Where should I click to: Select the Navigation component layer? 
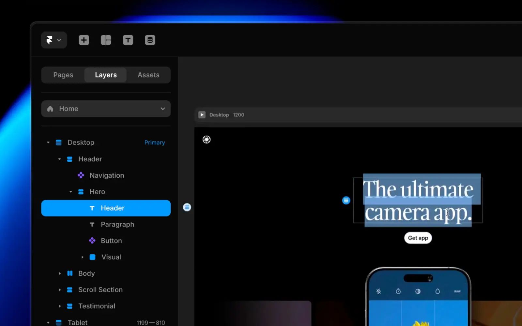click(106, 175)
